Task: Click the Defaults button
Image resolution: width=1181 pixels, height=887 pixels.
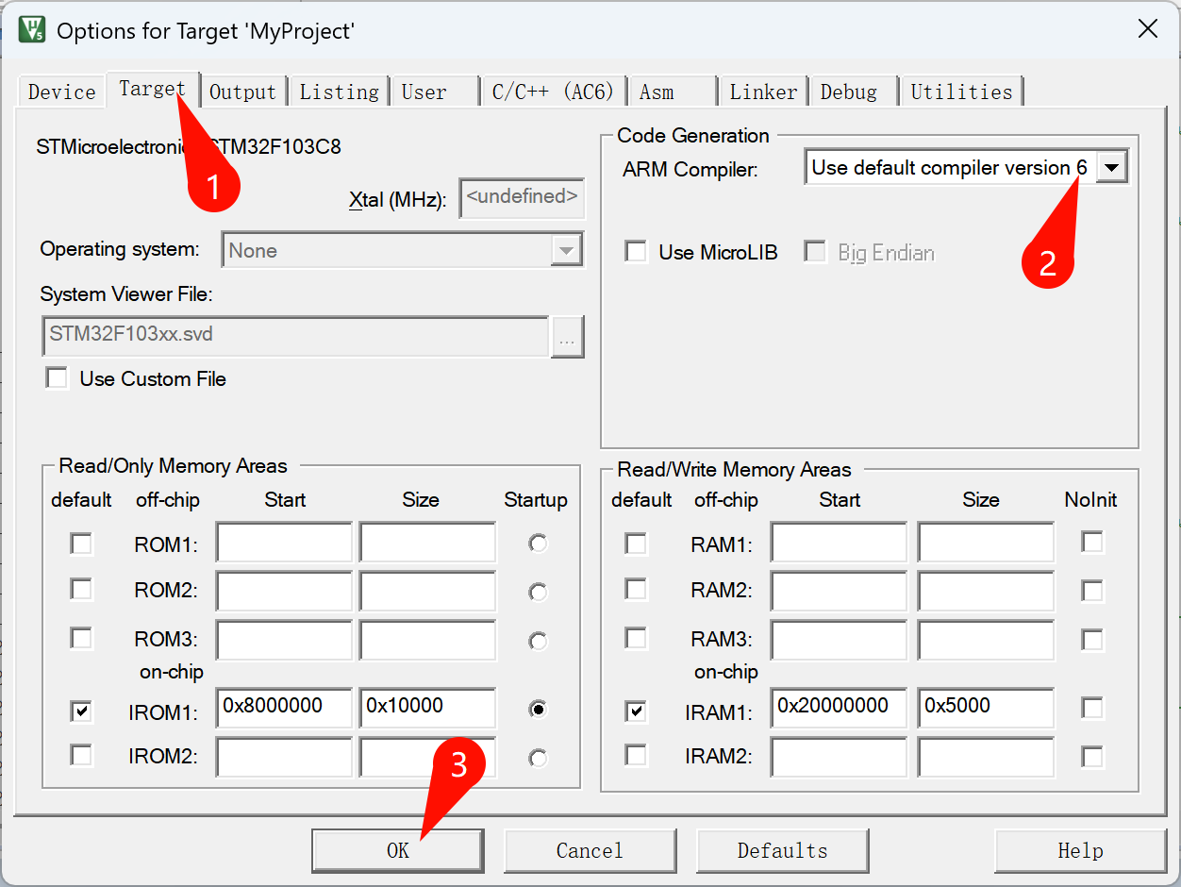Action: coord(782,850)
